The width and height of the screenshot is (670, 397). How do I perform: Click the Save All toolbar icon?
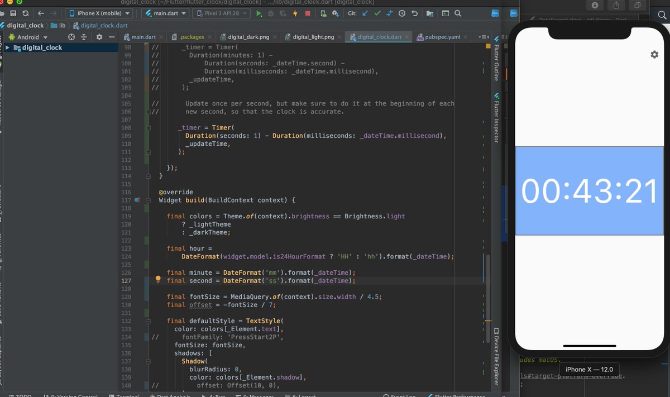click(12, 13)
